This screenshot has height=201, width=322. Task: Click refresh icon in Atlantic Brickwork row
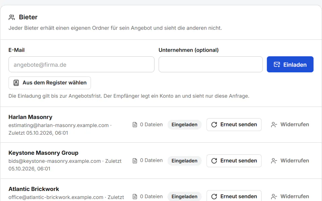pos(214,197)
